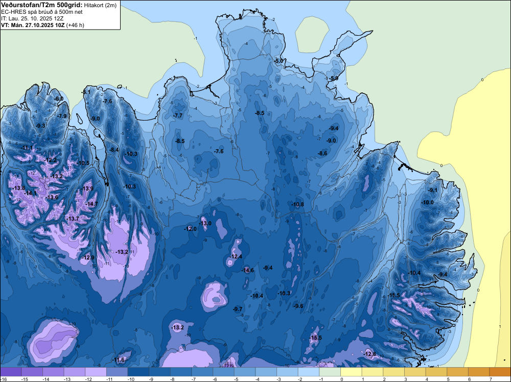The height and width of the screenshot is (382, 511).
Task: Click valid time 'VT: Mán. 27.10.2025 10Z'
Action: pyautogui.click(x=33, y=25)
